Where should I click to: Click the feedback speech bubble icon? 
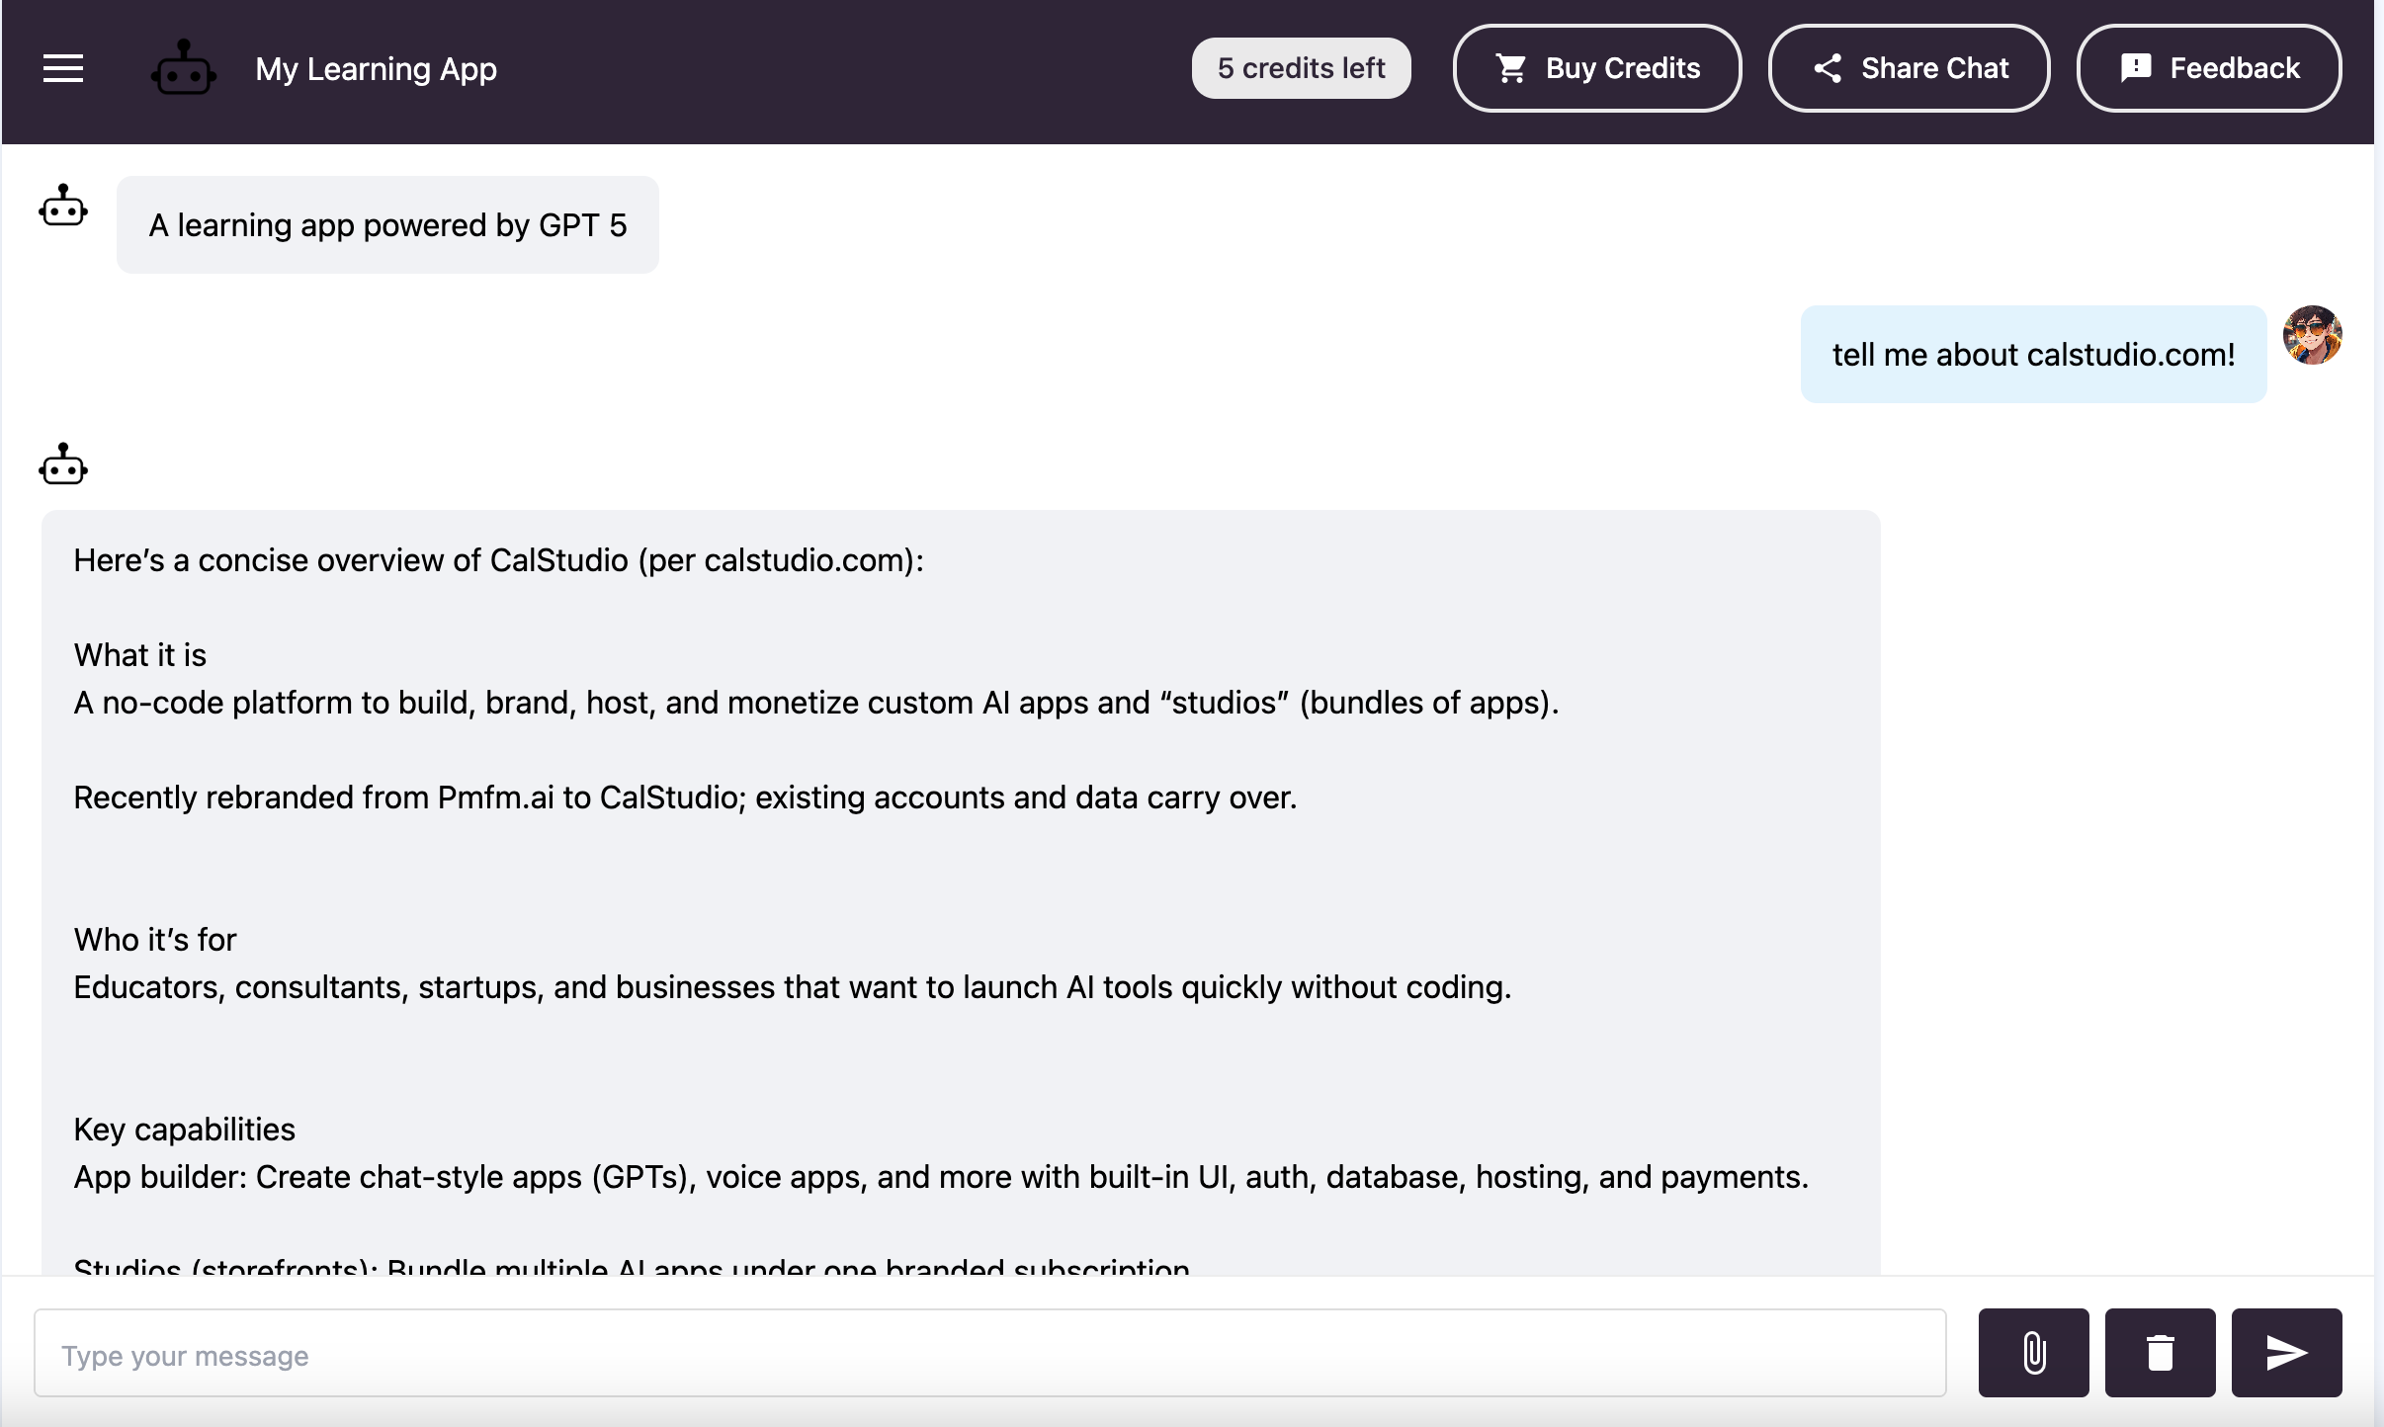(x=2136, y=68)
